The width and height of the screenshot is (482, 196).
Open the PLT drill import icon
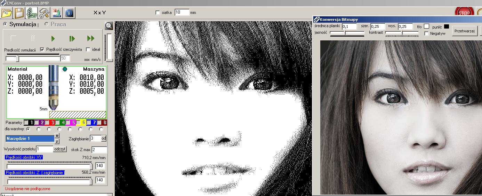[x=31, y=13]
